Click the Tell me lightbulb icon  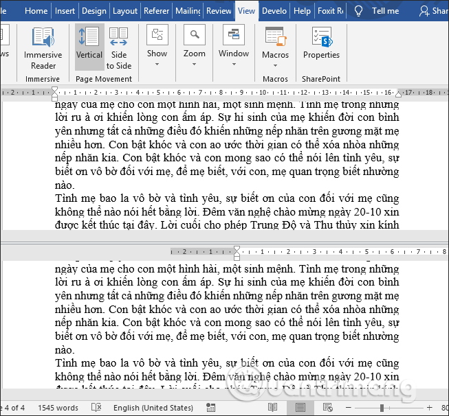pyautogui.click(x=358, y=11)
